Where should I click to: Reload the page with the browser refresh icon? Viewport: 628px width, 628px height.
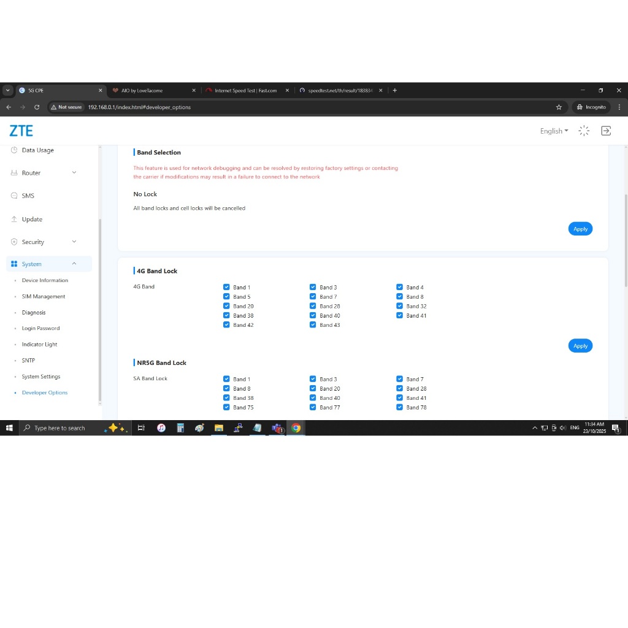(x=37, y=107)
